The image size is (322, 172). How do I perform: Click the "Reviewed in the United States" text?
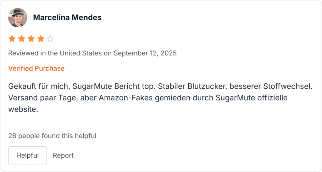point(55,53)
